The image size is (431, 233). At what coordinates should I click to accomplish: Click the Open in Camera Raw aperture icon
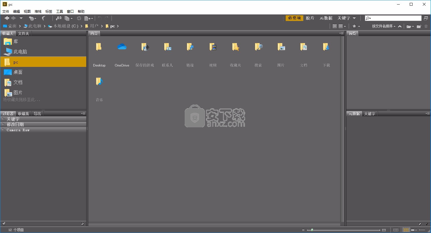pos(79,18)
